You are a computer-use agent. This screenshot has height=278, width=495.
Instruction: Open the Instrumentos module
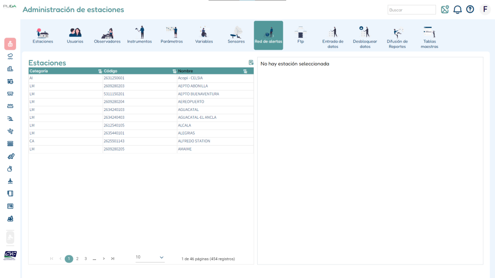(140, 35)
